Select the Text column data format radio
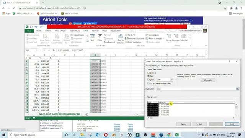This screenshot has width=245, height=138. coord(149,76)
